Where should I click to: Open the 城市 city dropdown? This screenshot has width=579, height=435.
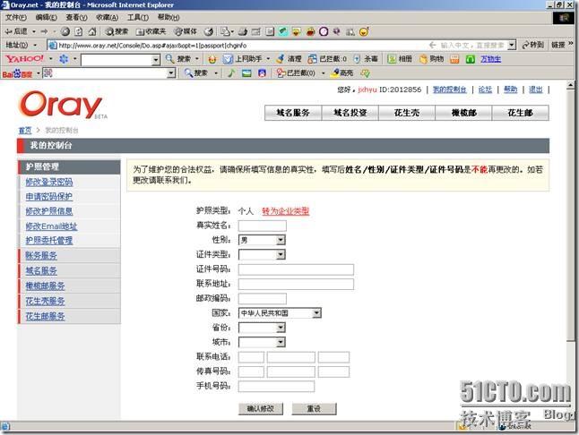tap(281, 343)
